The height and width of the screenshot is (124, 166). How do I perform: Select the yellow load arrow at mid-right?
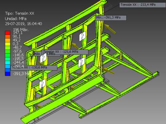(x=109, y=71)
